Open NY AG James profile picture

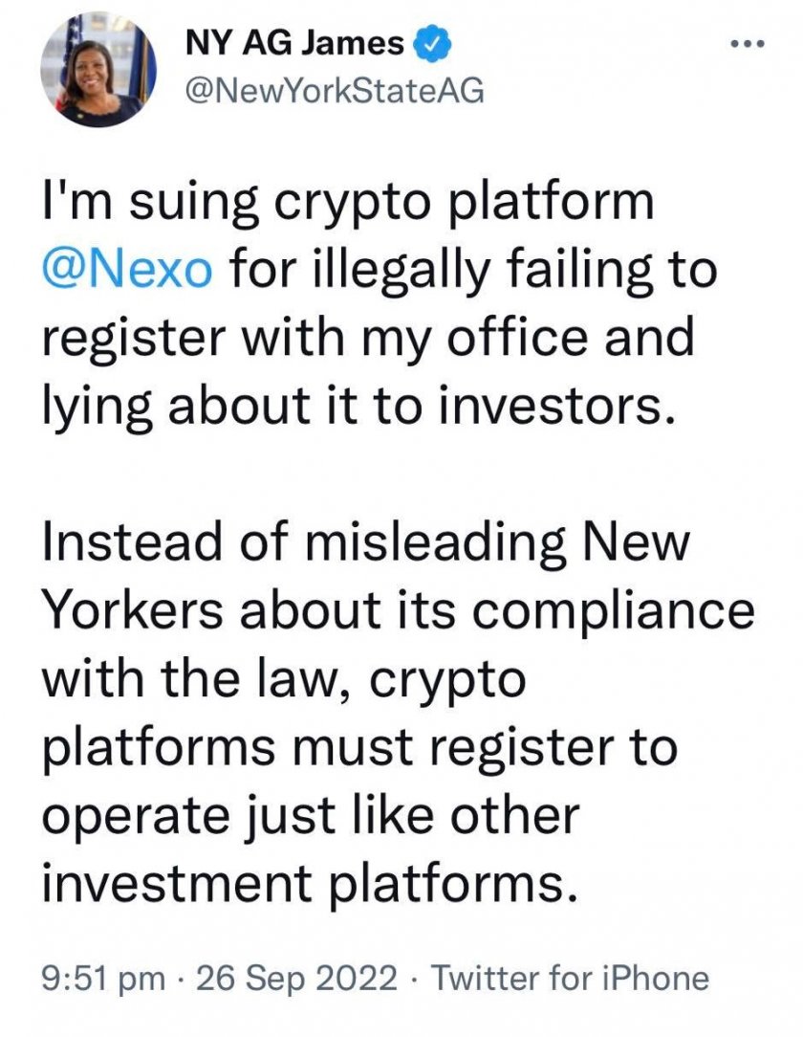pyautogui.click(x=98, y=69)
